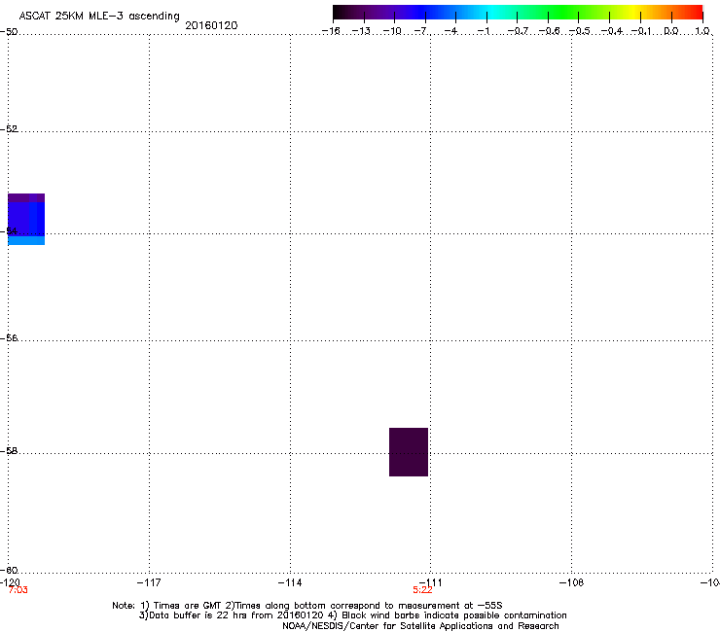Click the red "7:03" pass time

18,590
